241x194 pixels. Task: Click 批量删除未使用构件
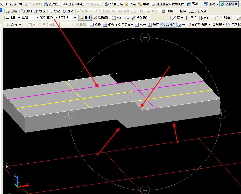point(168,4)
